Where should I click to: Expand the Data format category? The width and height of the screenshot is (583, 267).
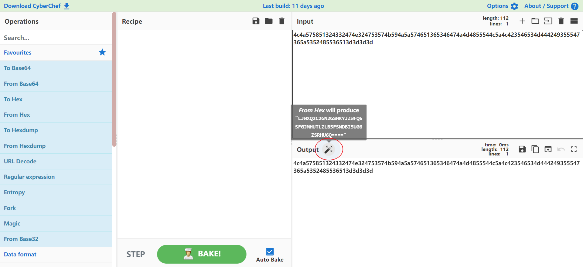tap(56, 255)
